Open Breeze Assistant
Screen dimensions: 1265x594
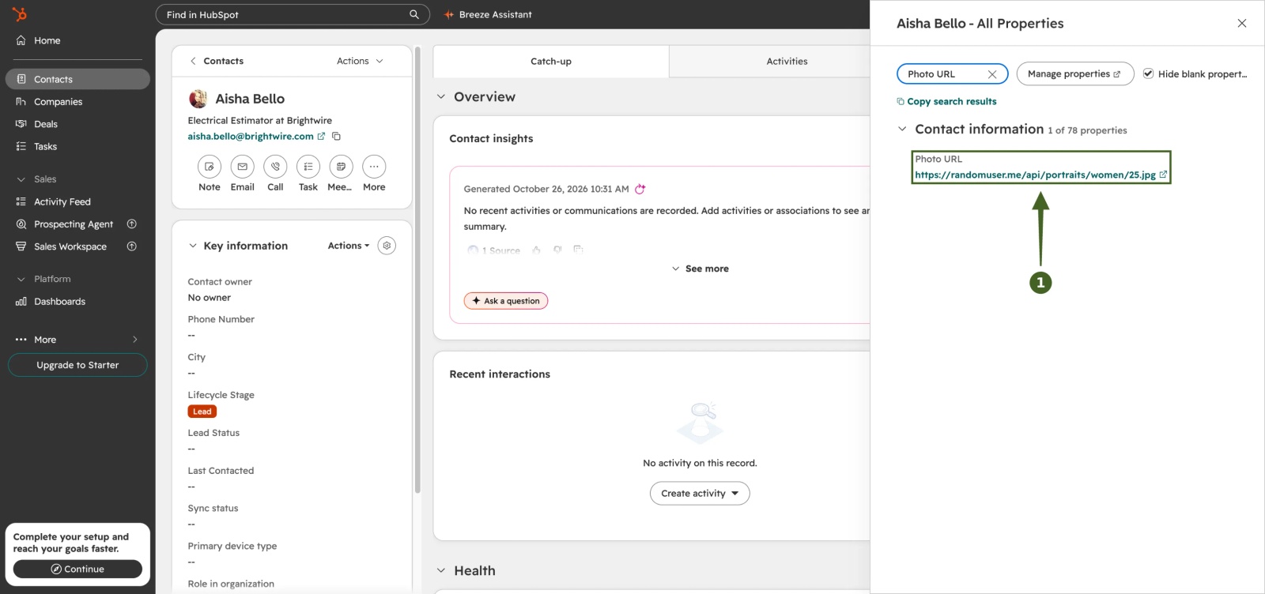488,14
